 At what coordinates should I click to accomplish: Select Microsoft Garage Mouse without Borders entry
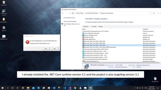96,59
